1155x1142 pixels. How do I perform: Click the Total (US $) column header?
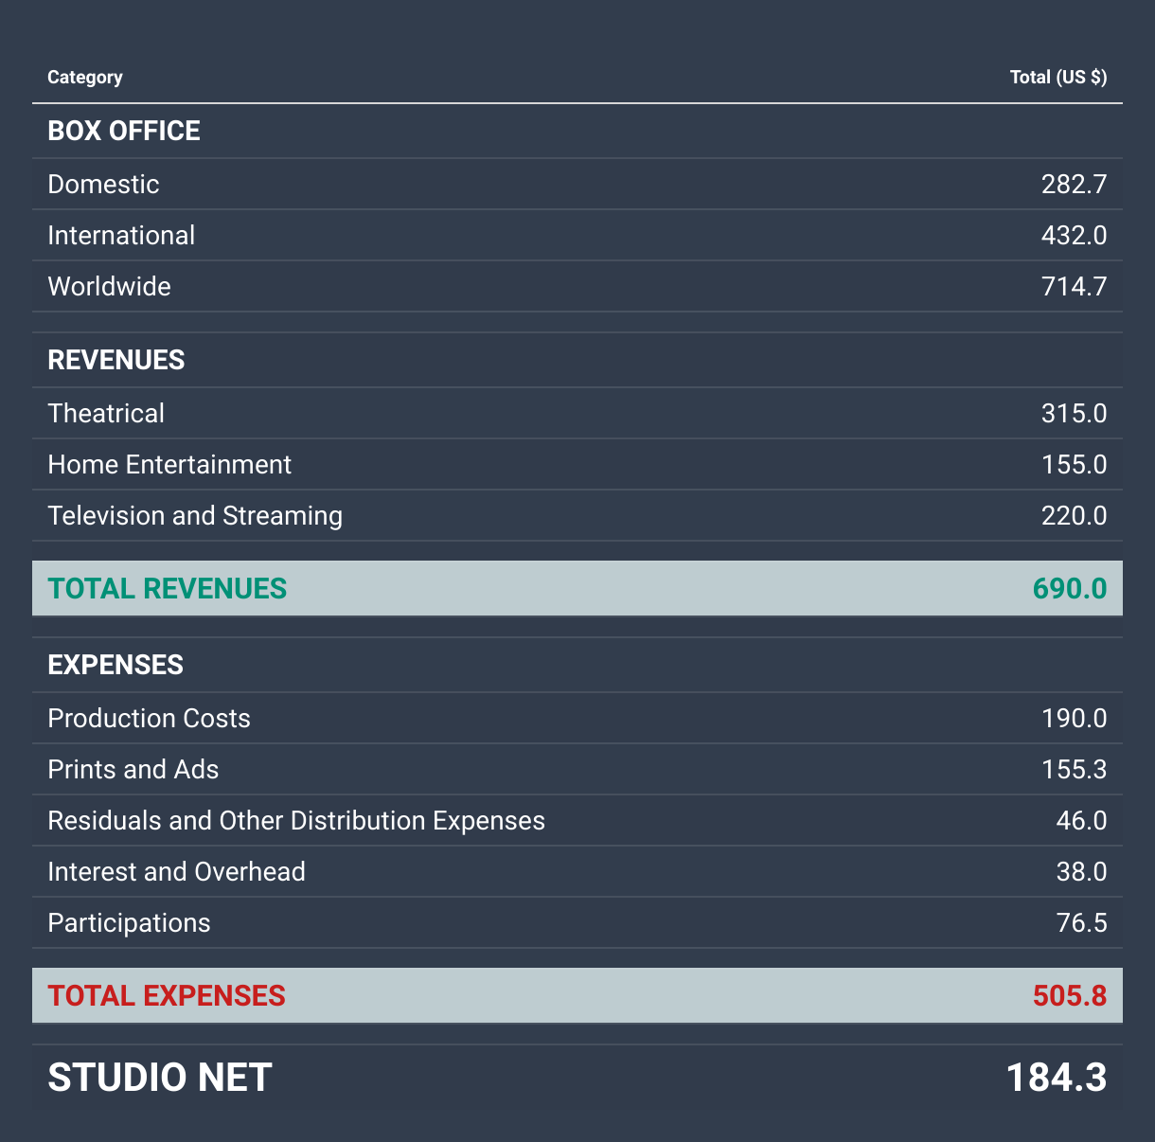click(1057, 78)
